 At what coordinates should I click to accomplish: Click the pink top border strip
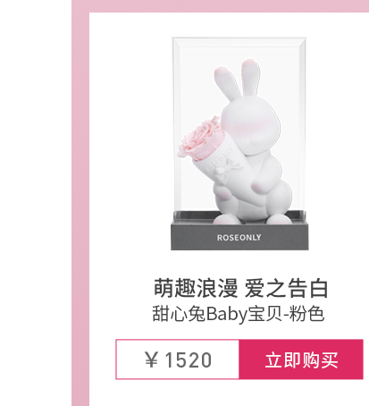[x=221, y=6]
